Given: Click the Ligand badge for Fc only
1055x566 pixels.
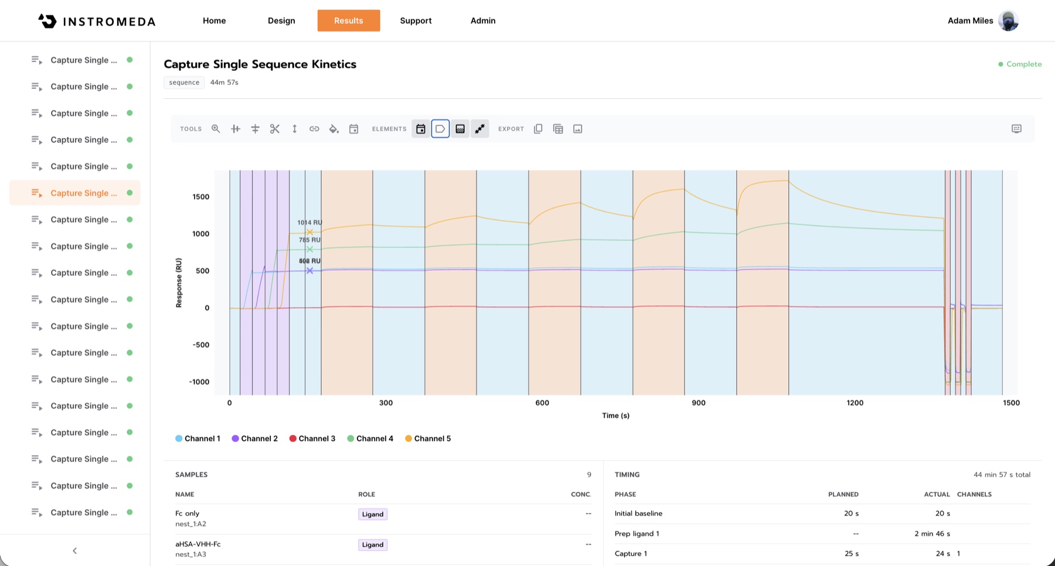Looking at the screenshot, I should (373, 514).
